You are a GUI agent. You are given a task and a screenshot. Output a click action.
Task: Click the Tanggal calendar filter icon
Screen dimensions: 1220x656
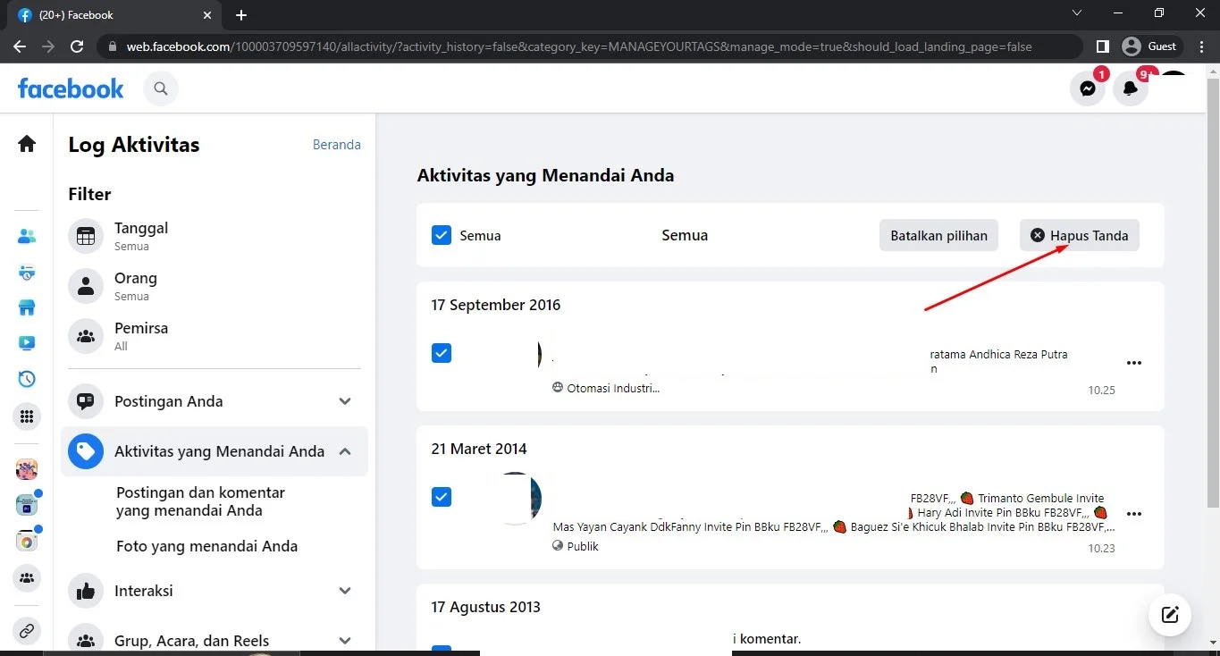86,236
